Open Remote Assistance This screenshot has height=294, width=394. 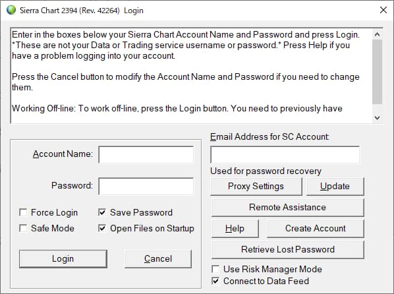point(287,208)
